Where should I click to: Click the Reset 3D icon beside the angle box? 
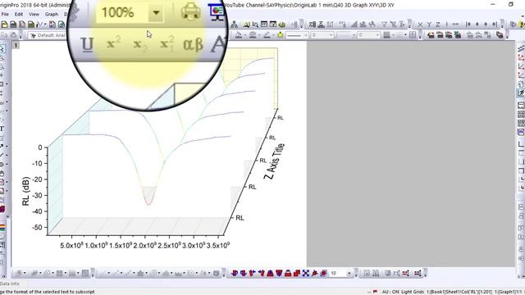pos(323,273)
